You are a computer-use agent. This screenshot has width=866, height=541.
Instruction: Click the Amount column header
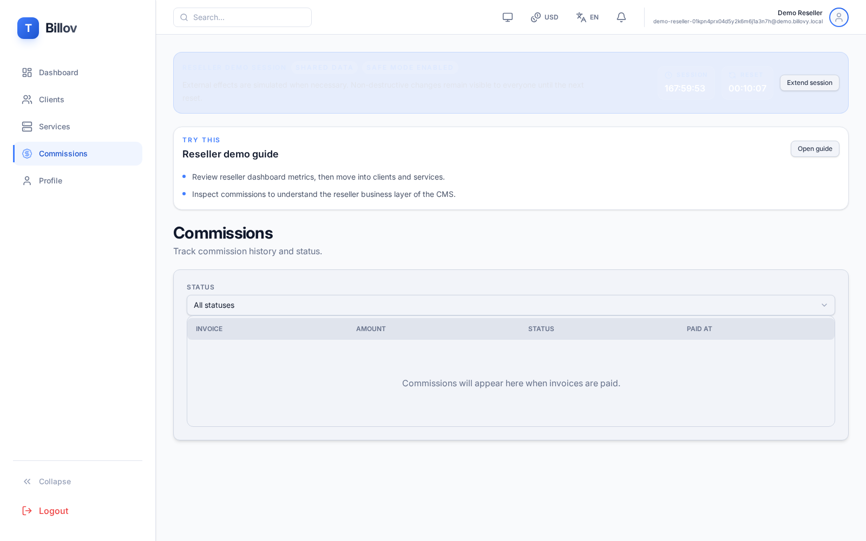[x=371, y=329]
